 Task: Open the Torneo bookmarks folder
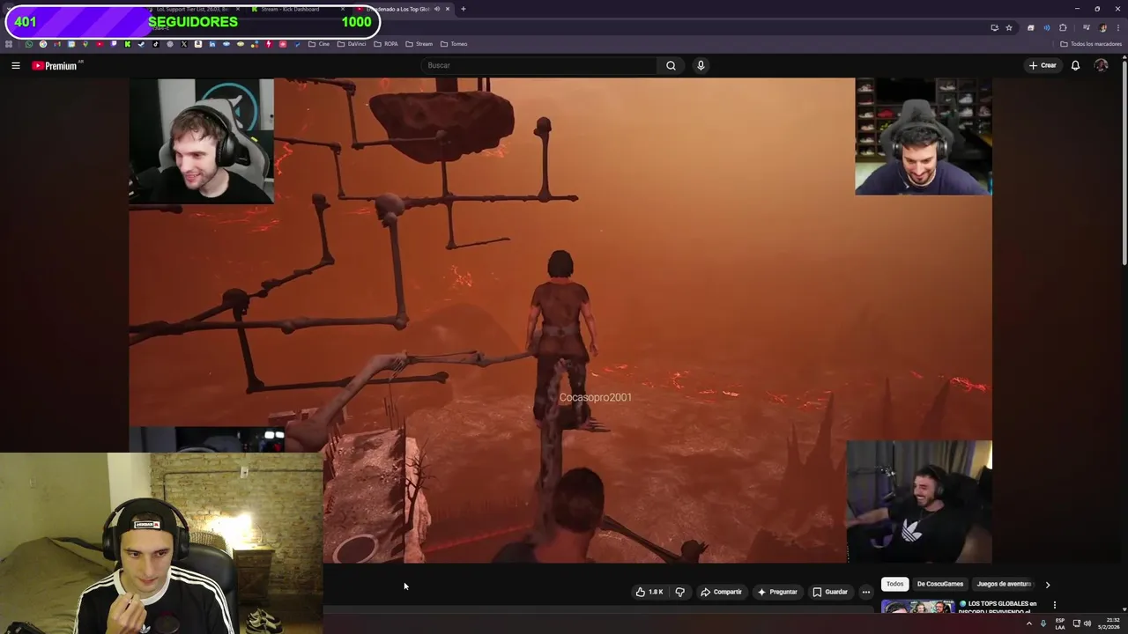coord(454,44)
